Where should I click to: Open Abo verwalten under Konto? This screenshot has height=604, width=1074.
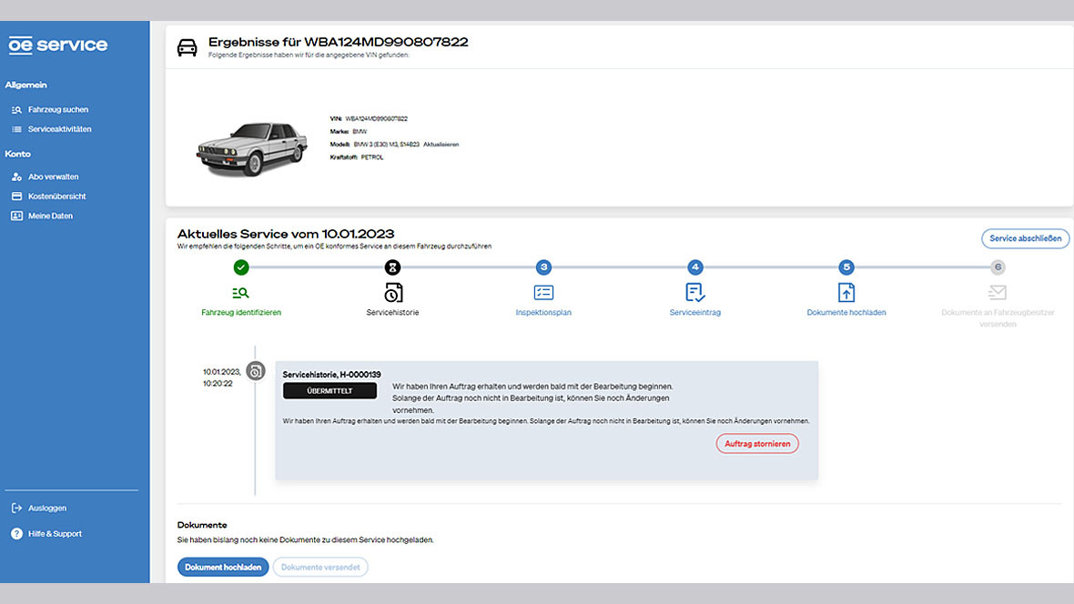tap(55, 176)
